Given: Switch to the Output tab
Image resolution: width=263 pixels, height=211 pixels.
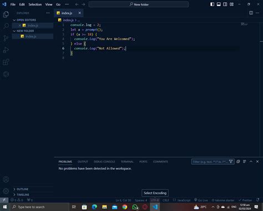Looking at the screenshot, I should pyautogui.click(x=83, y=161).
